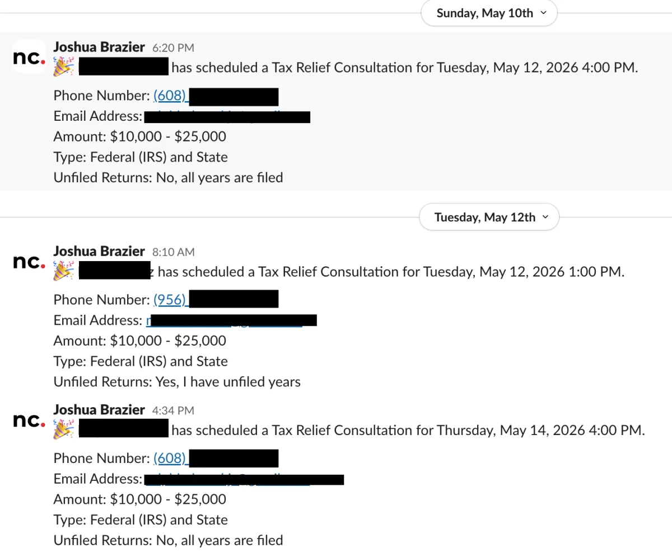Click the 4:34 PM message timestamp
Viewport: 672px width, 553px height.
click(x=173, y=410)
